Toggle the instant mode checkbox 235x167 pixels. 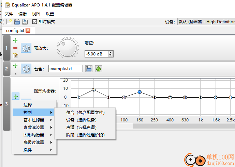click(34, 22)
